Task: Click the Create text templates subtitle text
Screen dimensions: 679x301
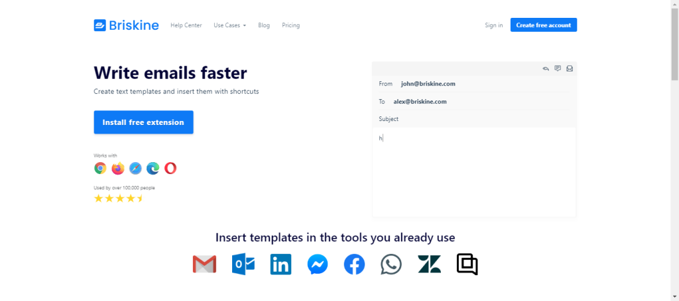Action: (176, 91)
